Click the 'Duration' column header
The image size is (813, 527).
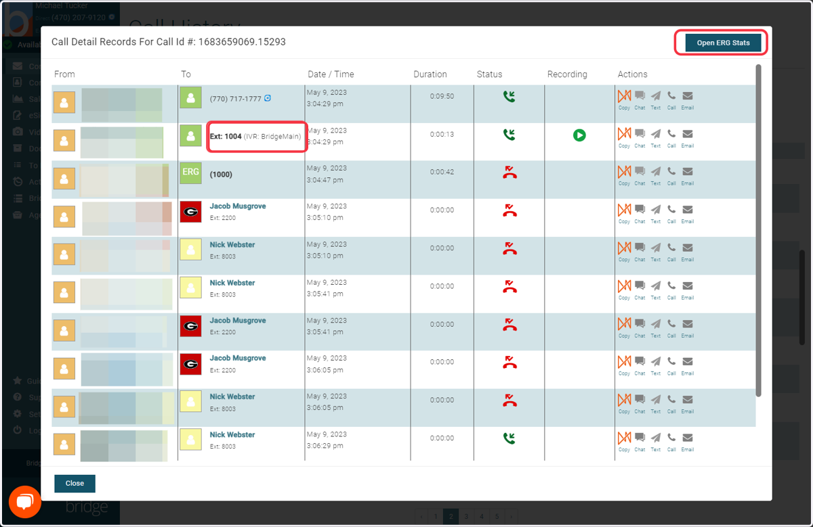point(430,74)
